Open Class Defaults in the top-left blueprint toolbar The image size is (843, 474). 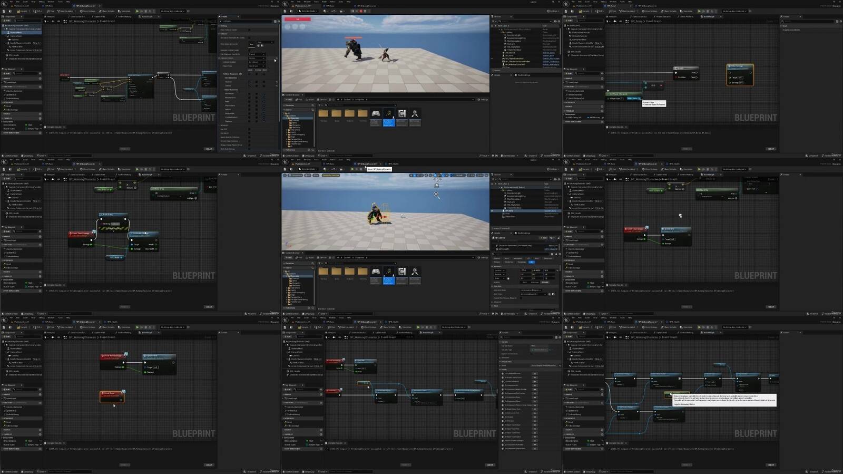point(106,11)
